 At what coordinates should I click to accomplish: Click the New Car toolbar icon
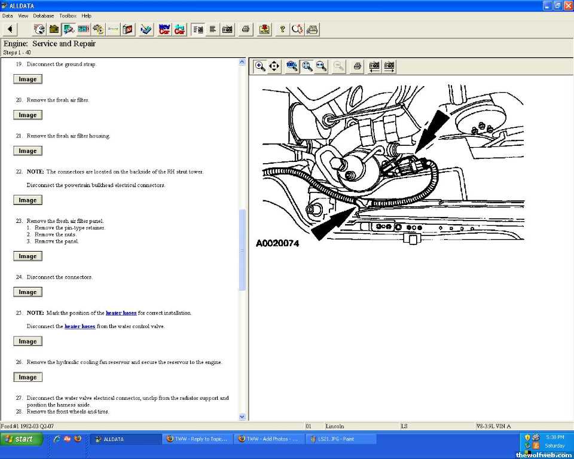tap(164, 29)
